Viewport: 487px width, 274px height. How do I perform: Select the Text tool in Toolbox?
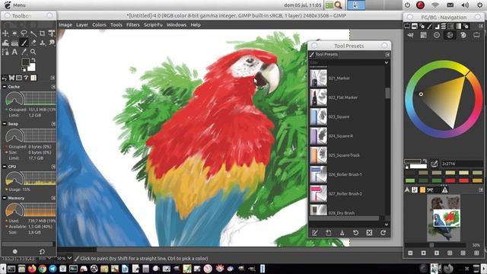(x=14, y=52)
